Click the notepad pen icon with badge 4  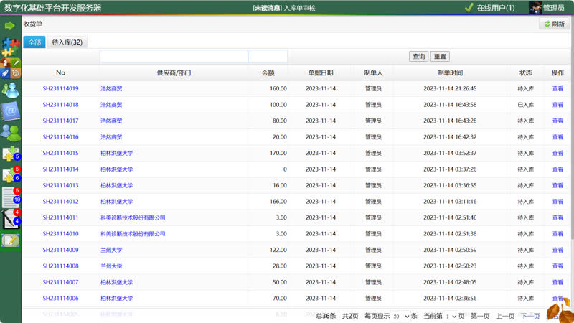click(x=10, y=219)
